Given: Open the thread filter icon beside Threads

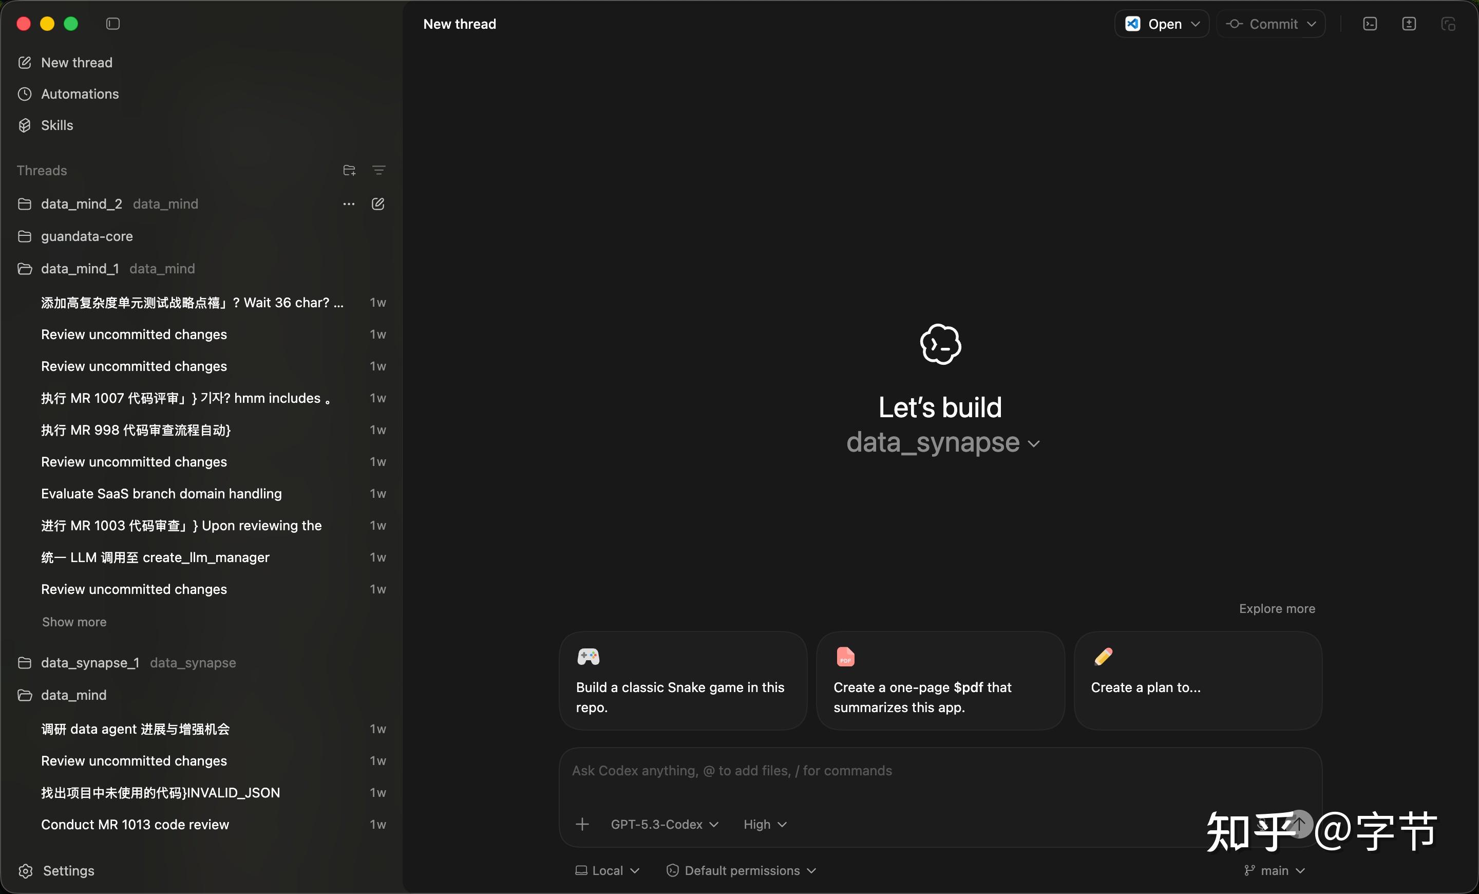Looking at the screenshot, I should (379, 171).
